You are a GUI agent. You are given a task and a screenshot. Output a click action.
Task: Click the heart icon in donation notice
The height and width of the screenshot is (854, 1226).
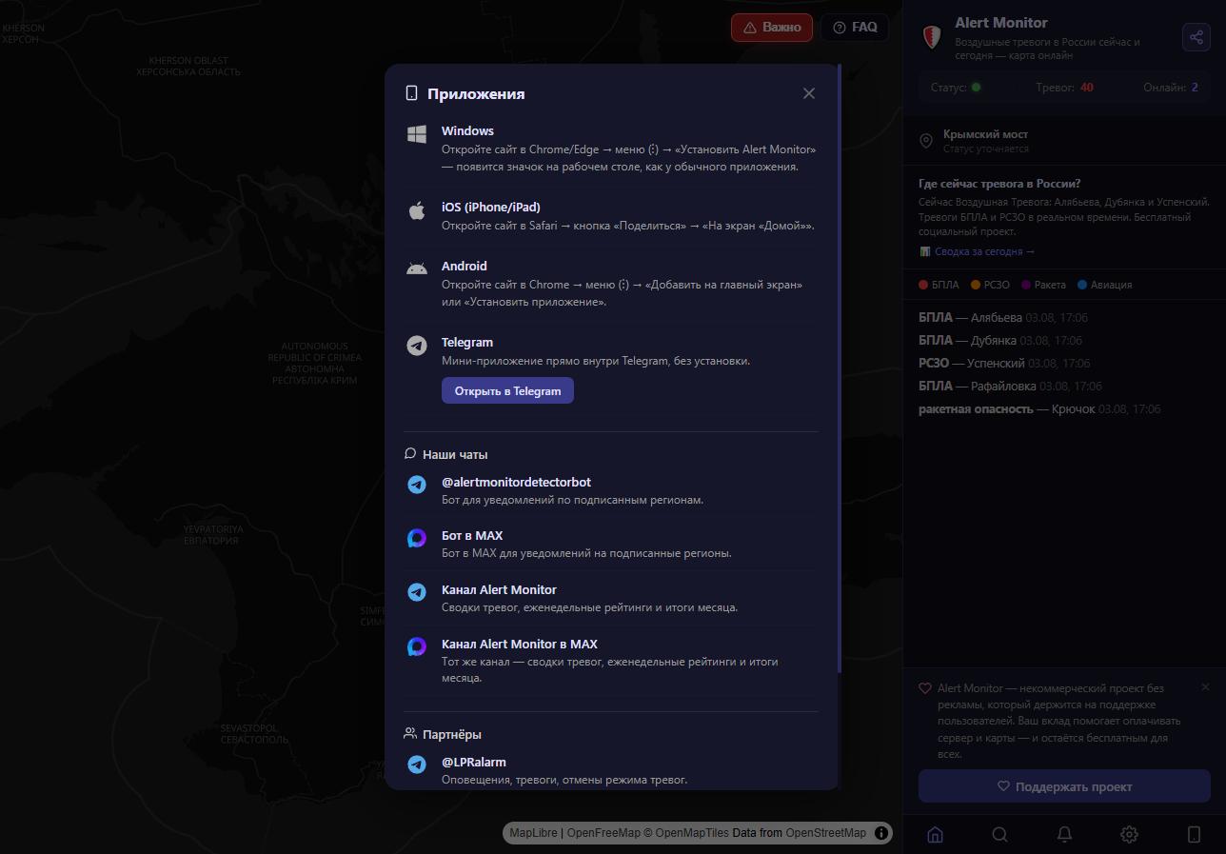pyautogui.click(x=924, y=688)
